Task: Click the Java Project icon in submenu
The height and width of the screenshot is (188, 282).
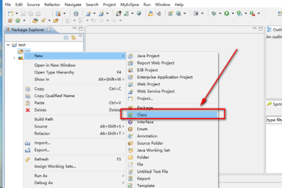Action: point(130,56)
